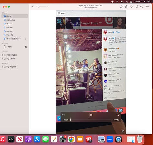Open AirPlay options in the video controls
The height and width of the screenshot is (145, 153).
pos(118,115)
